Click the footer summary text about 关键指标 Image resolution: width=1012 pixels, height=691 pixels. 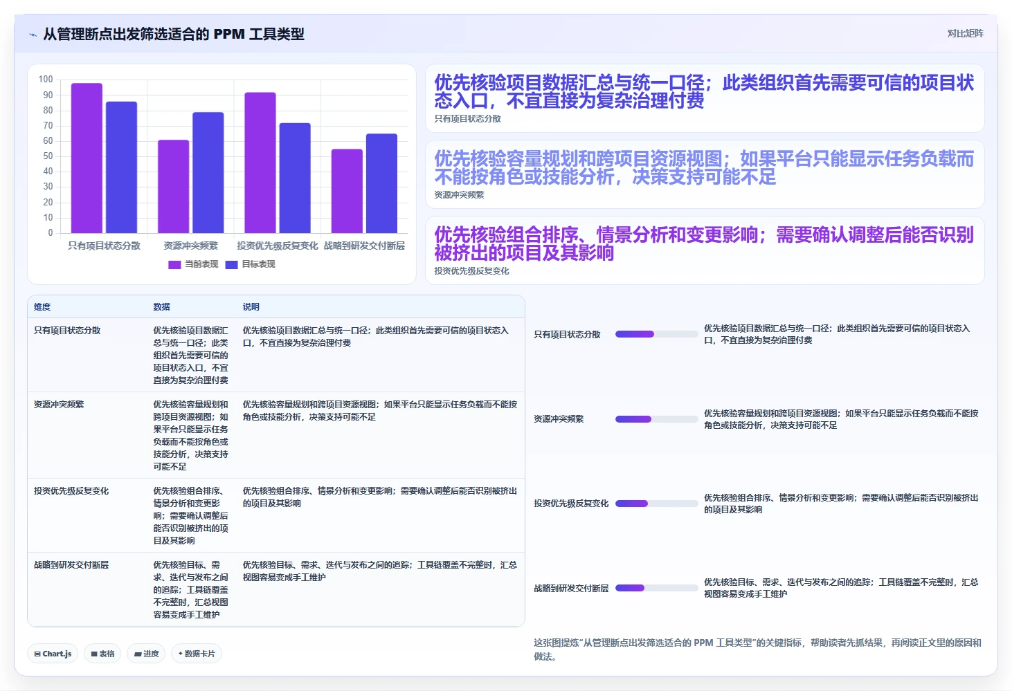tap(757, 649)
